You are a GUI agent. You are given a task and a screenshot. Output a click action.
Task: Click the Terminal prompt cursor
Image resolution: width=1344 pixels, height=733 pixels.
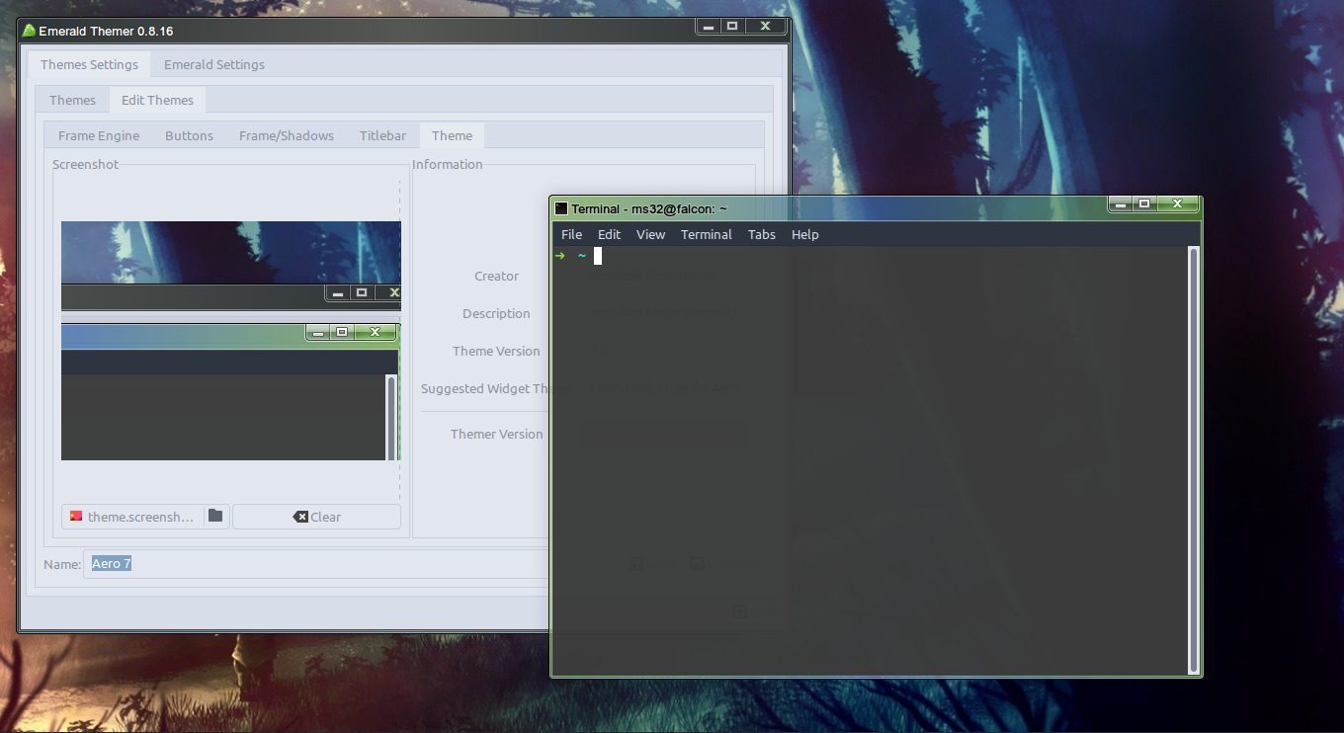598,256
